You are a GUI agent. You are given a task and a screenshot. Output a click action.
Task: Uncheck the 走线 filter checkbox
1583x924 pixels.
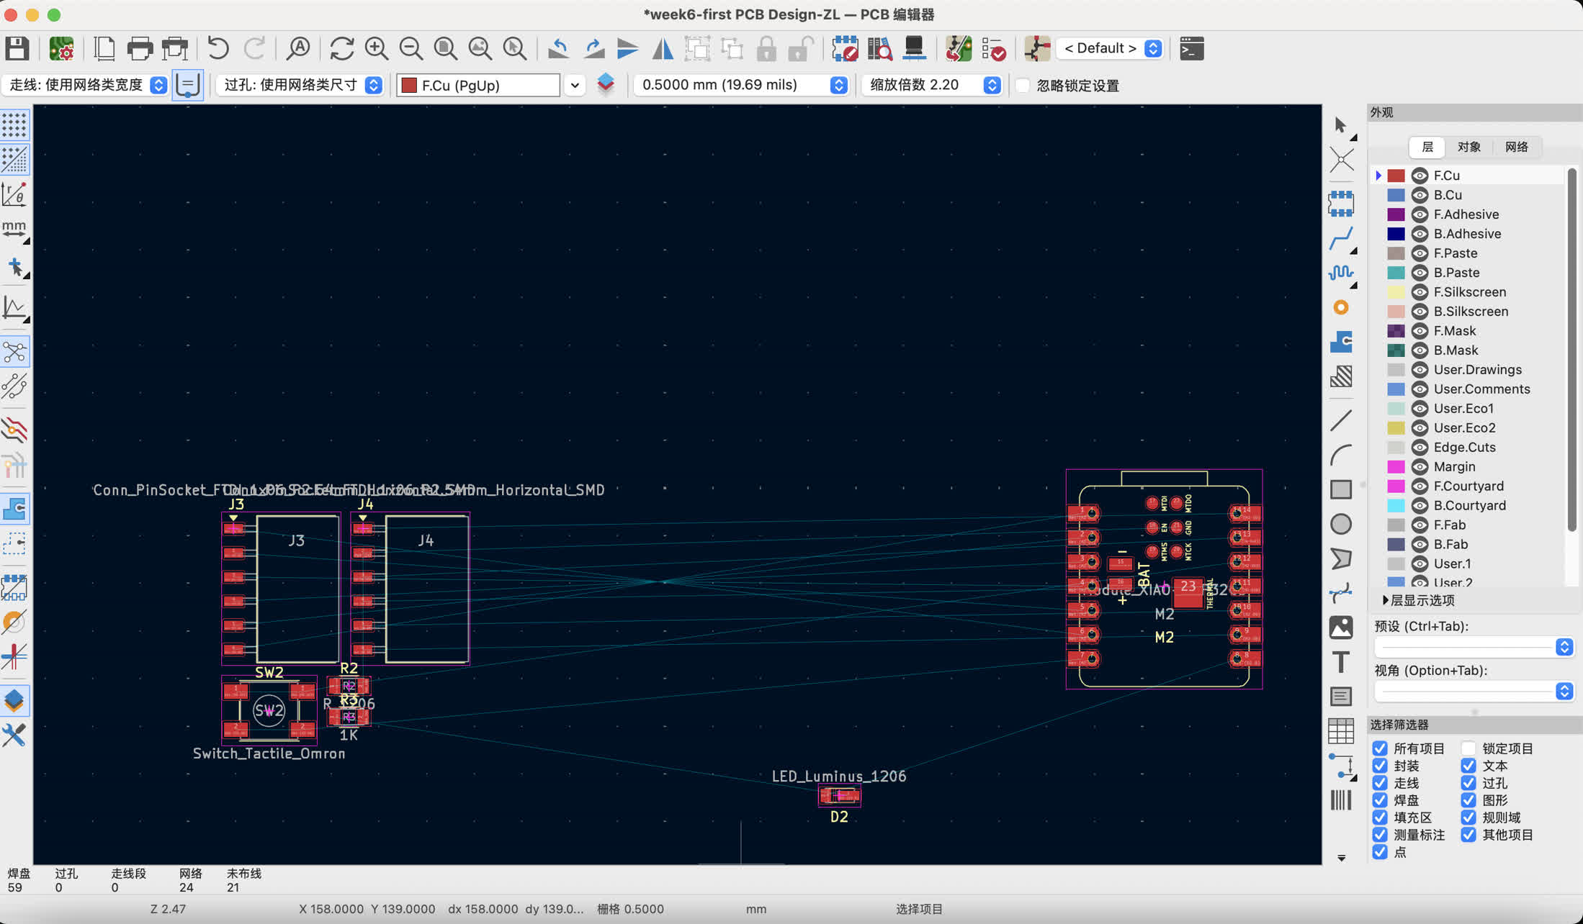[1380, 783]
